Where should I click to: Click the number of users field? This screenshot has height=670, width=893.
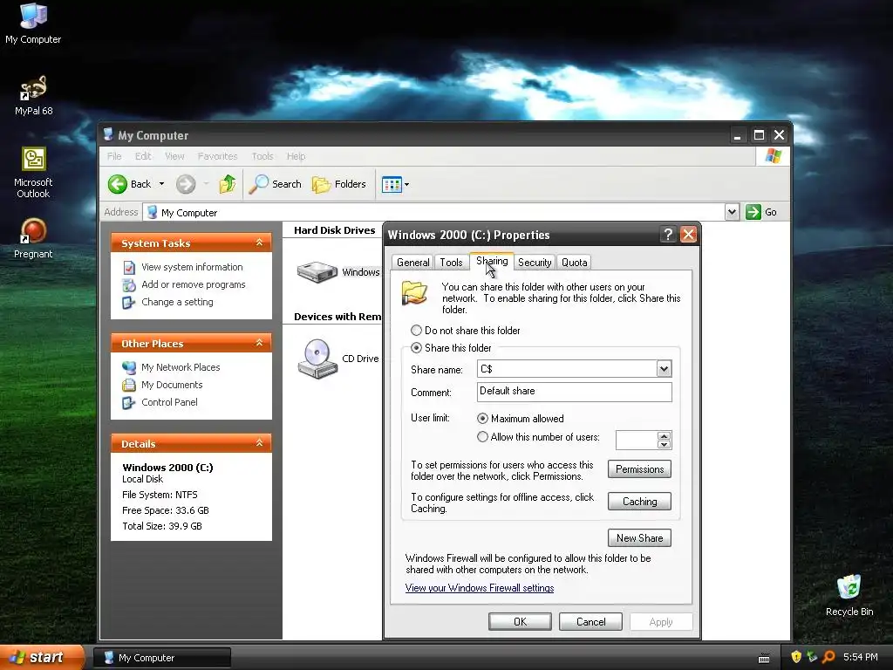(x=637, y=440)
